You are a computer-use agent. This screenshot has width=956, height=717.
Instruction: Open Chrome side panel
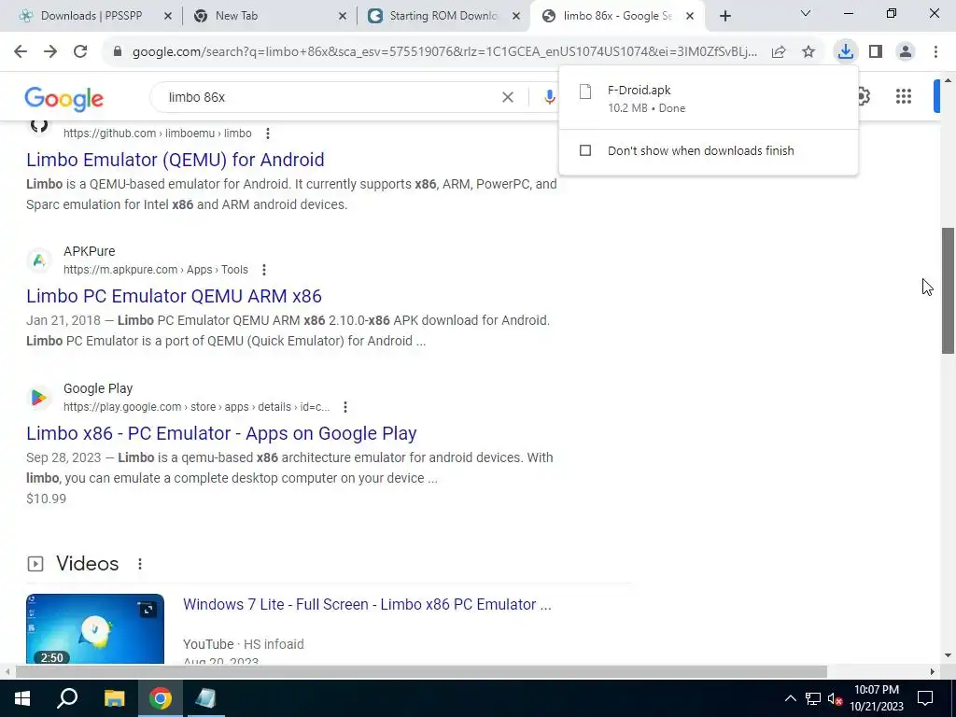pos(876,52)
